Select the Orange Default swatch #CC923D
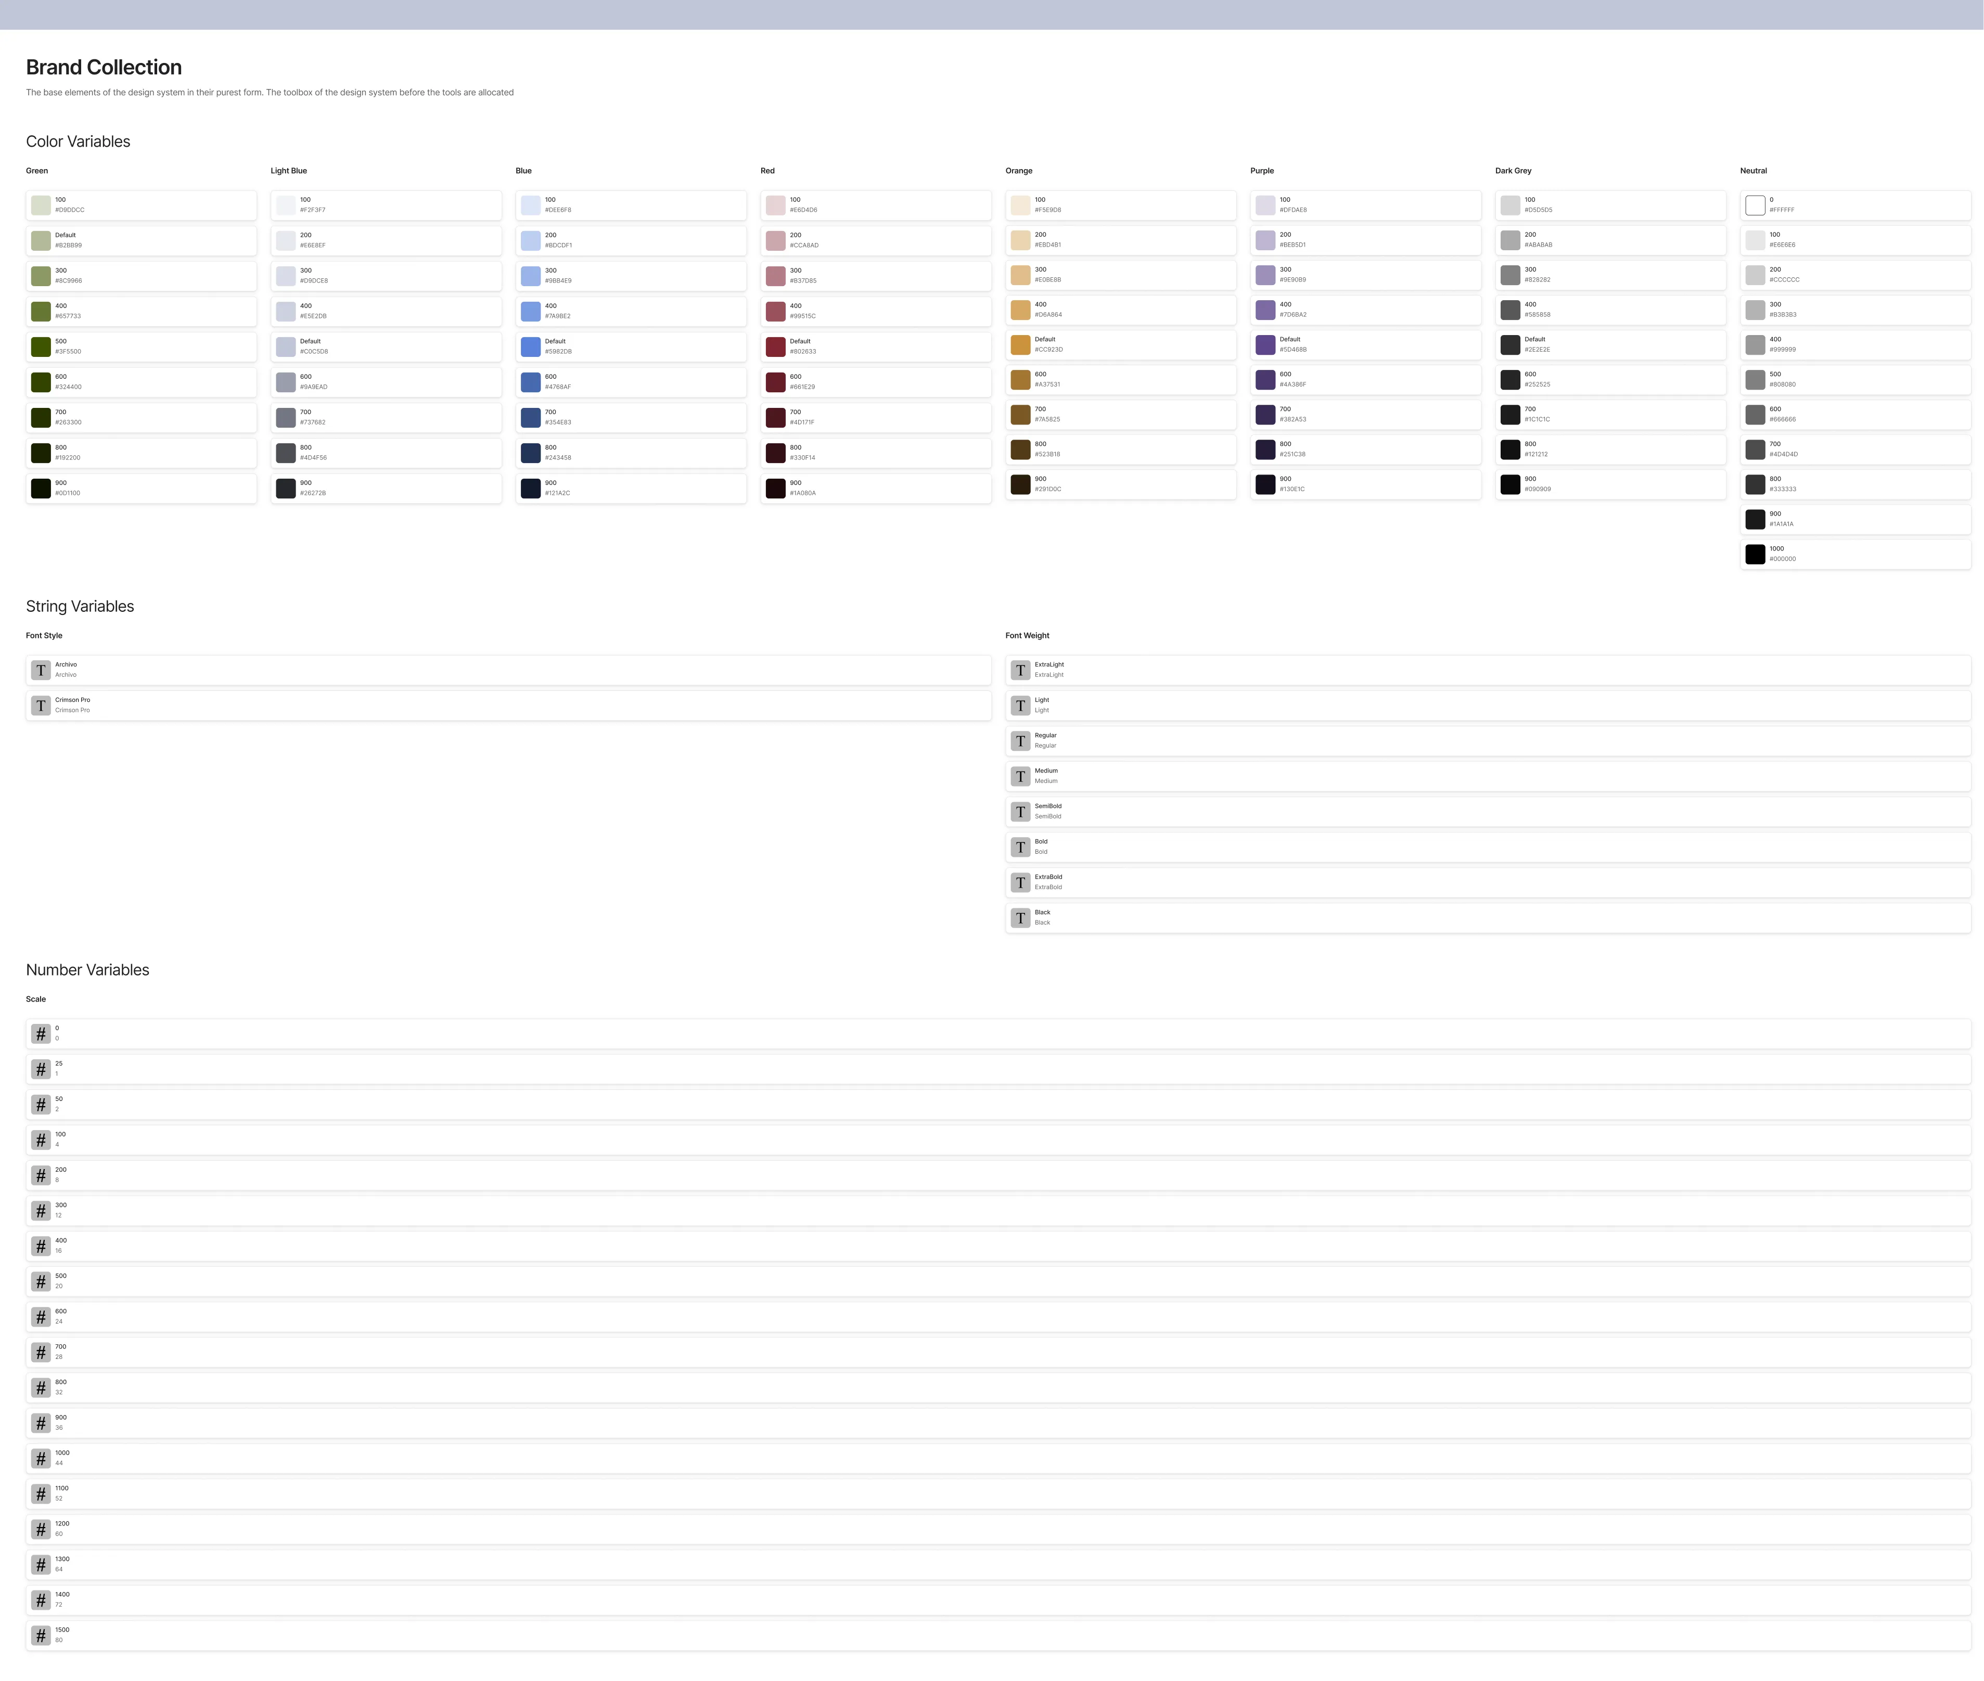The image size is (1984, 1681). tap(1020, 345)
